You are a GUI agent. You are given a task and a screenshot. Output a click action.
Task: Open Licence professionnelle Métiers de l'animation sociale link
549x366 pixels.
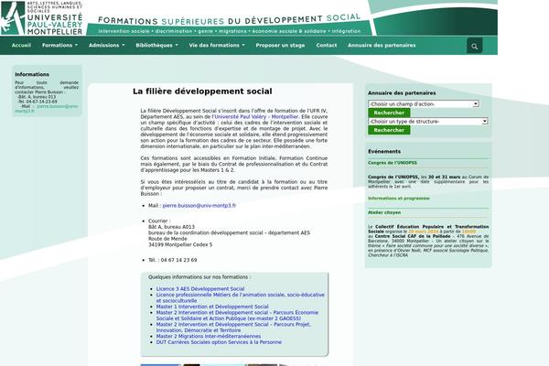click(240, 297)
